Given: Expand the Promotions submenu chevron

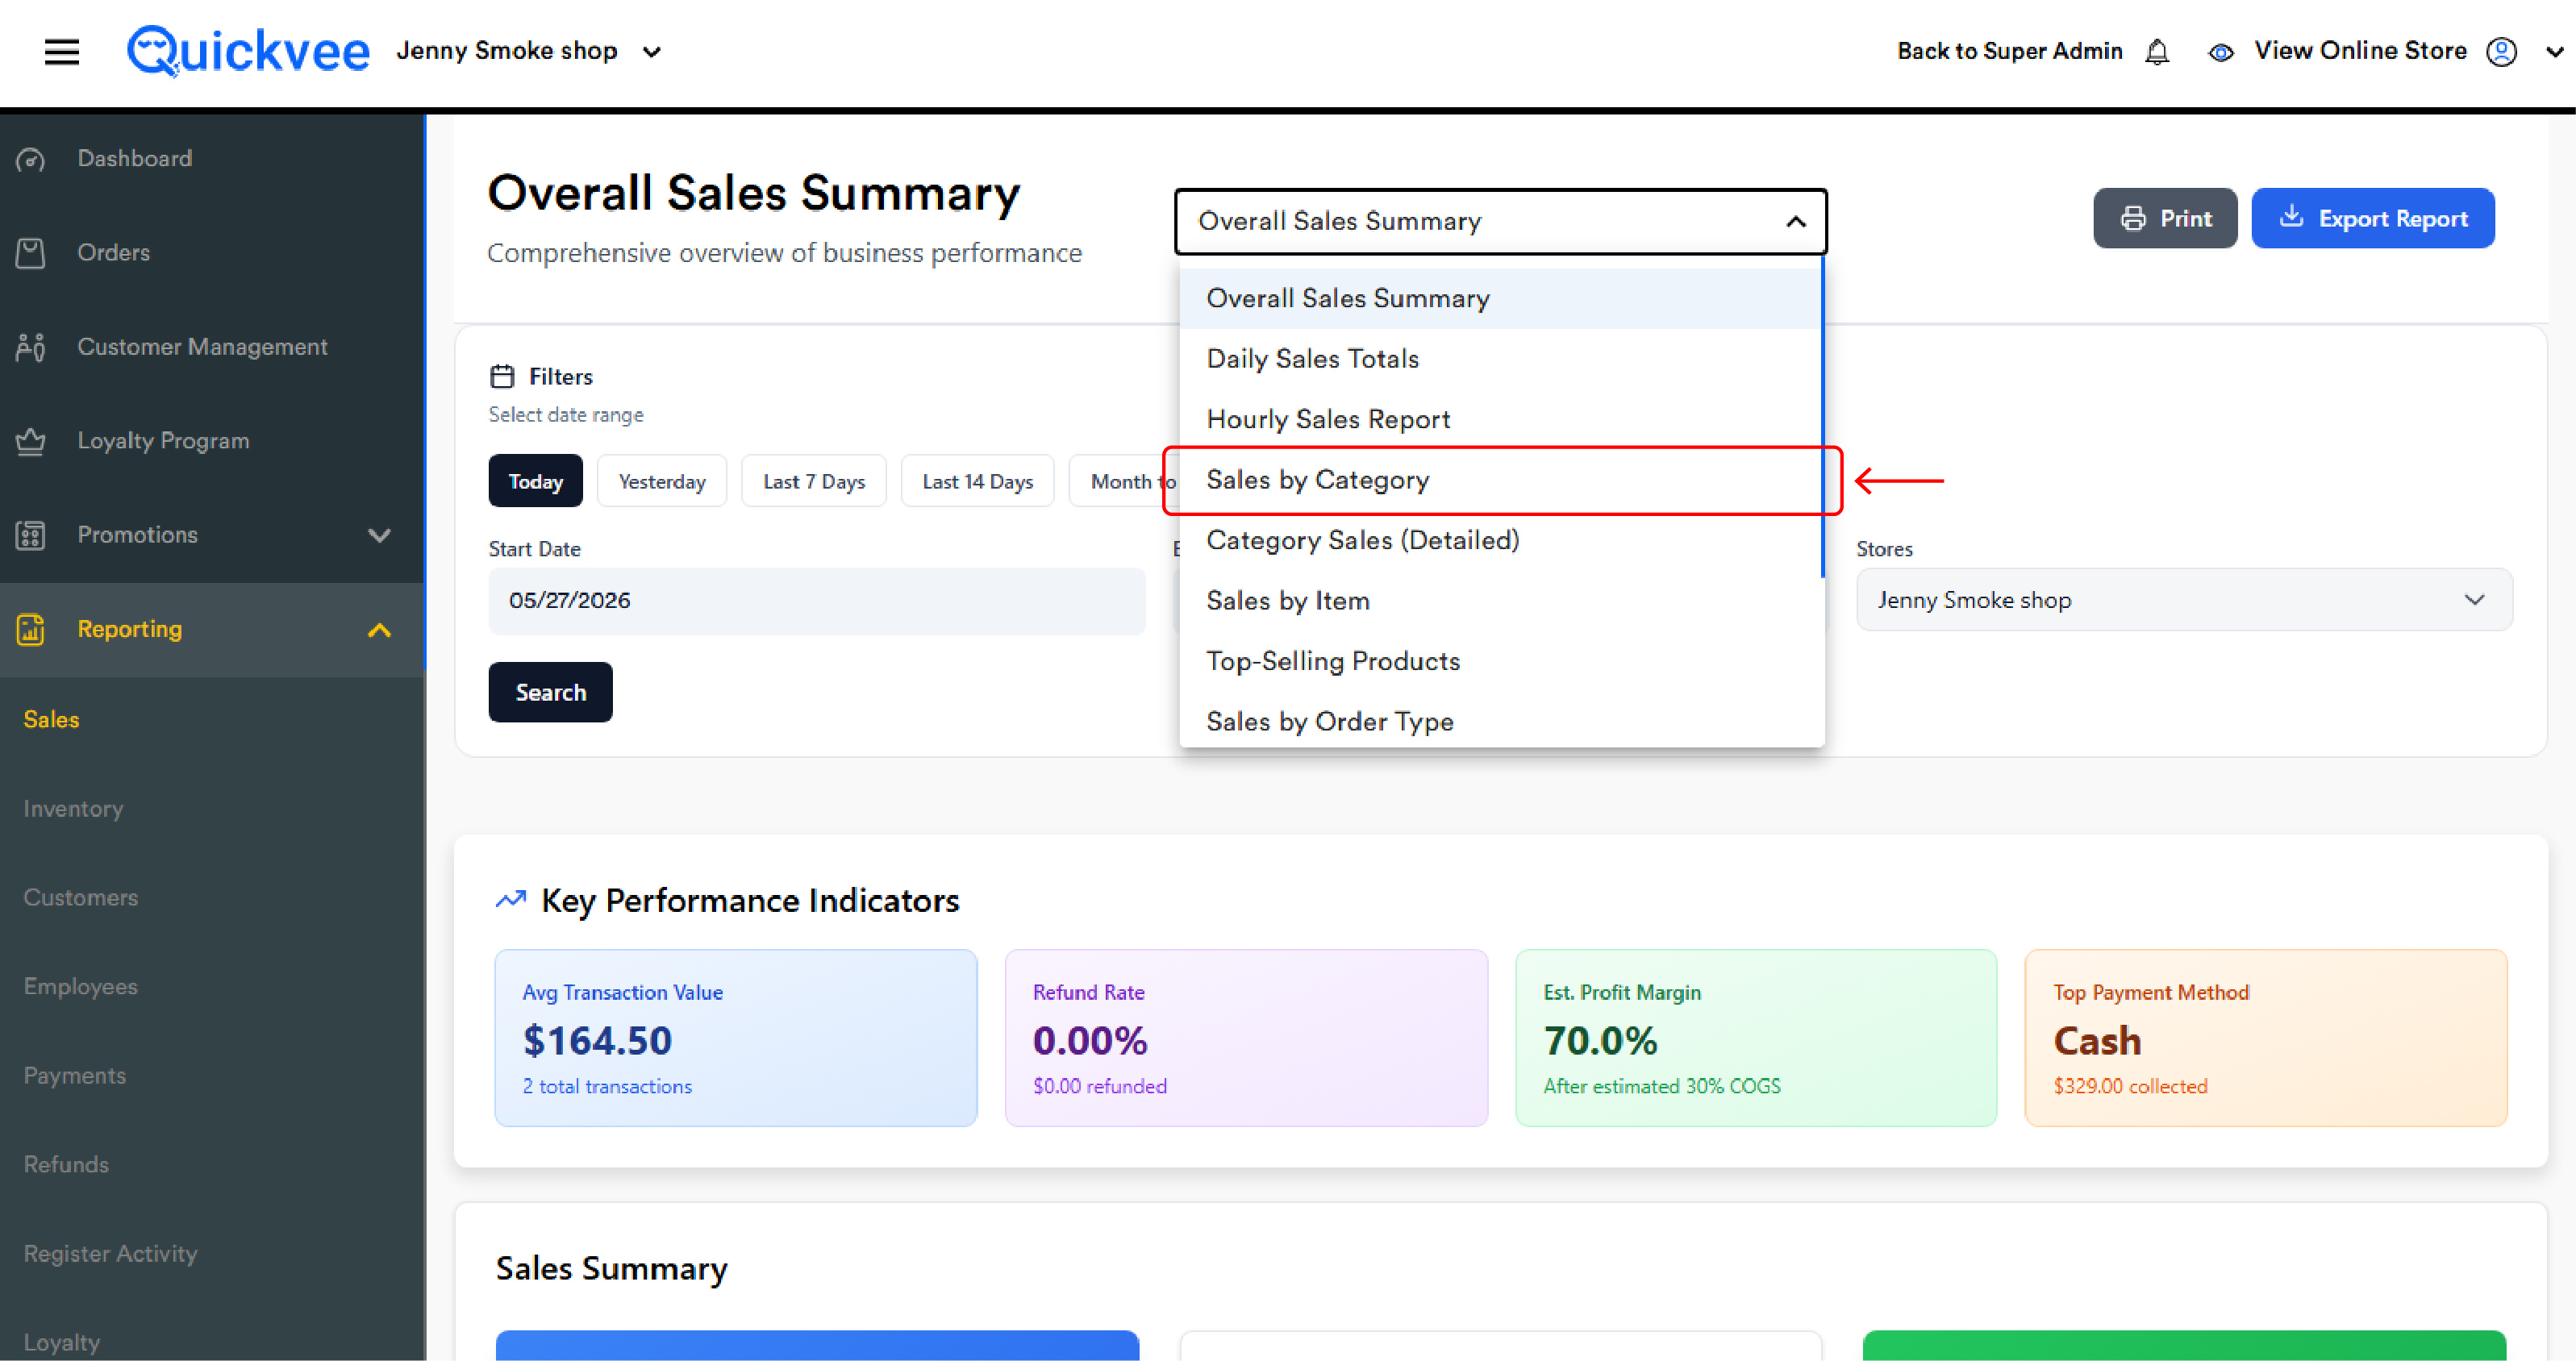Looking at the screenshot, I should pos(379,535).
